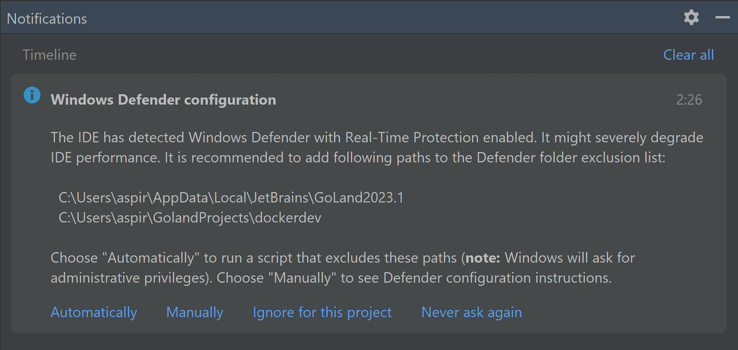738x350 pixels.
Task: Click empty space in the Notifications header bar
Action: pos(384,18)
